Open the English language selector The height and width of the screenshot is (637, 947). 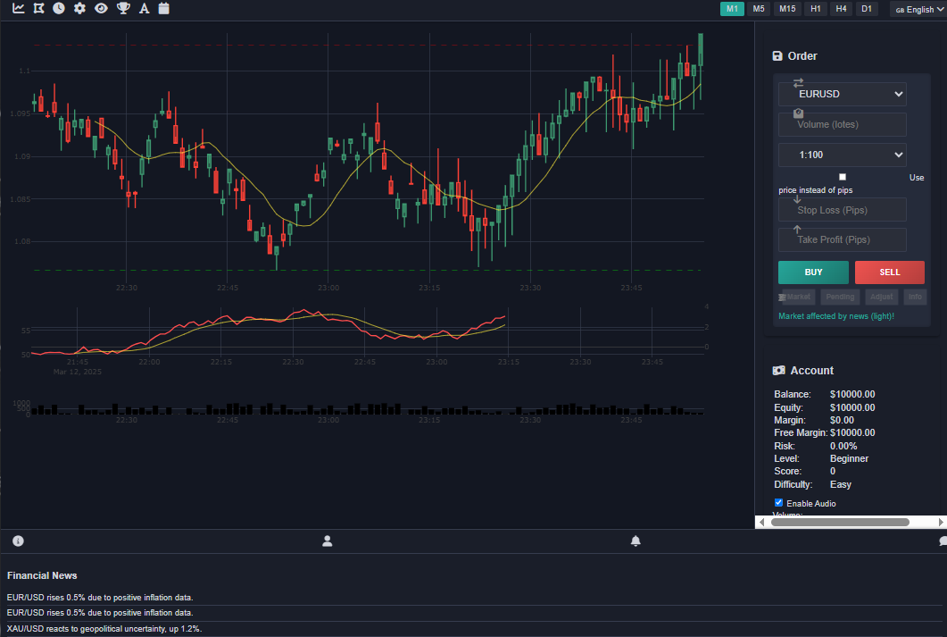coord(918,9)
